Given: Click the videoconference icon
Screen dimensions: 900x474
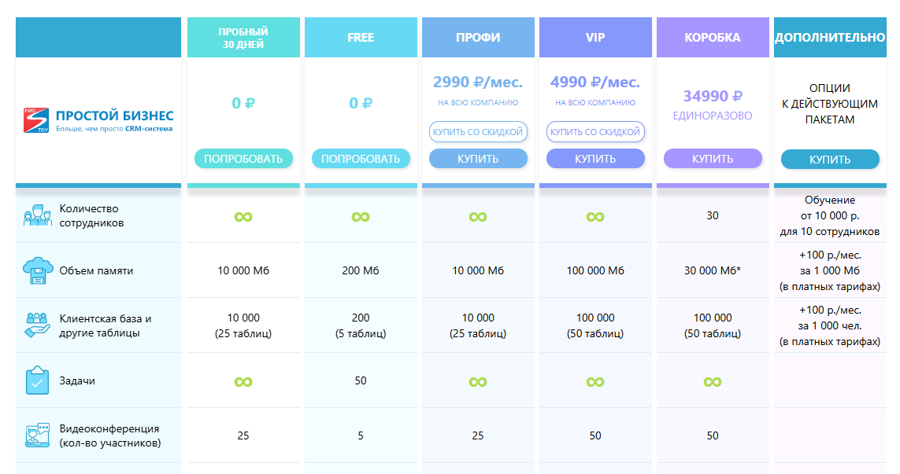Looking at the screenshot, I should 37,435.
